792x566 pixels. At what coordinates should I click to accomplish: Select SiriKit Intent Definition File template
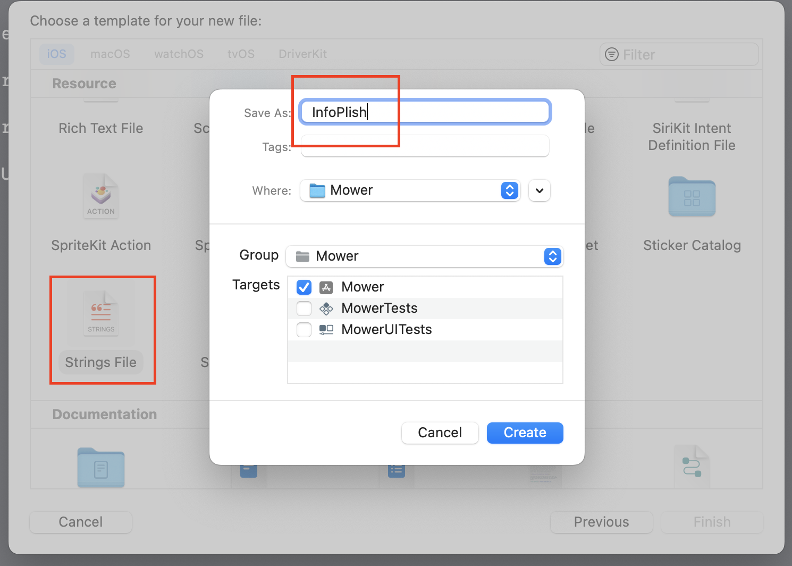pos(692,137)
